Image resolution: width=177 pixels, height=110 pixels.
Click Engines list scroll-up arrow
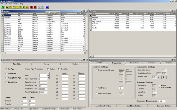[87, 14]
